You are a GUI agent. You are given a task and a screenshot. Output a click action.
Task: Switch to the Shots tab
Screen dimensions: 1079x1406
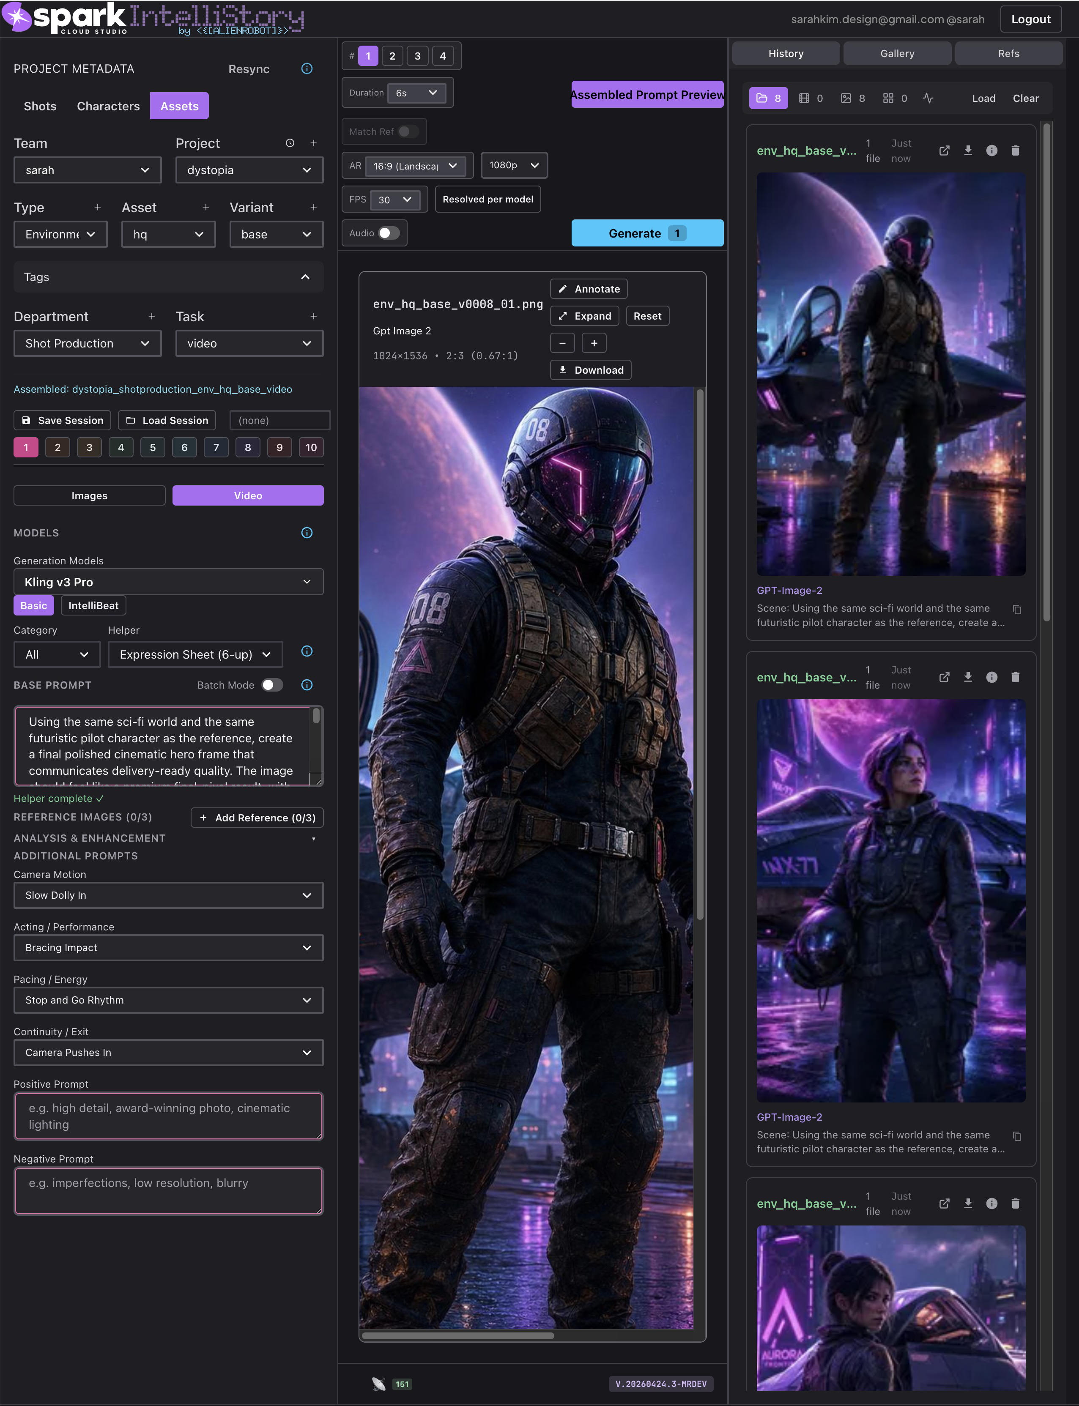[x=40, y=106]
